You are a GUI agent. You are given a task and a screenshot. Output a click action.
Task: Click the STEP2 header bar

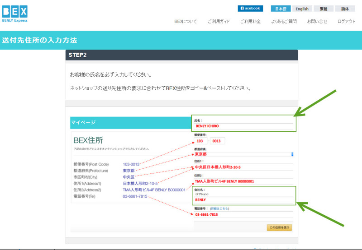tap(182, 55)
